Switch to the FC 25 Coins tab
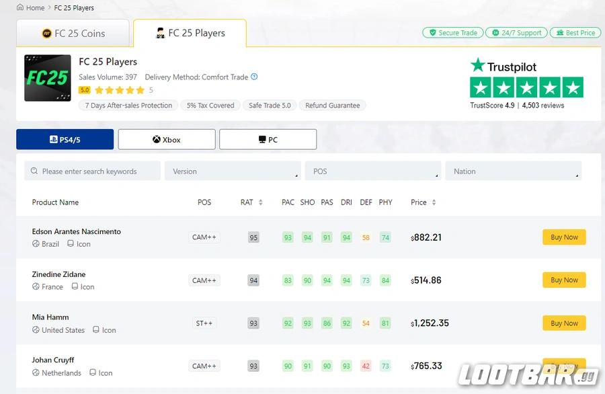The image size is (605, 394). 73,33
